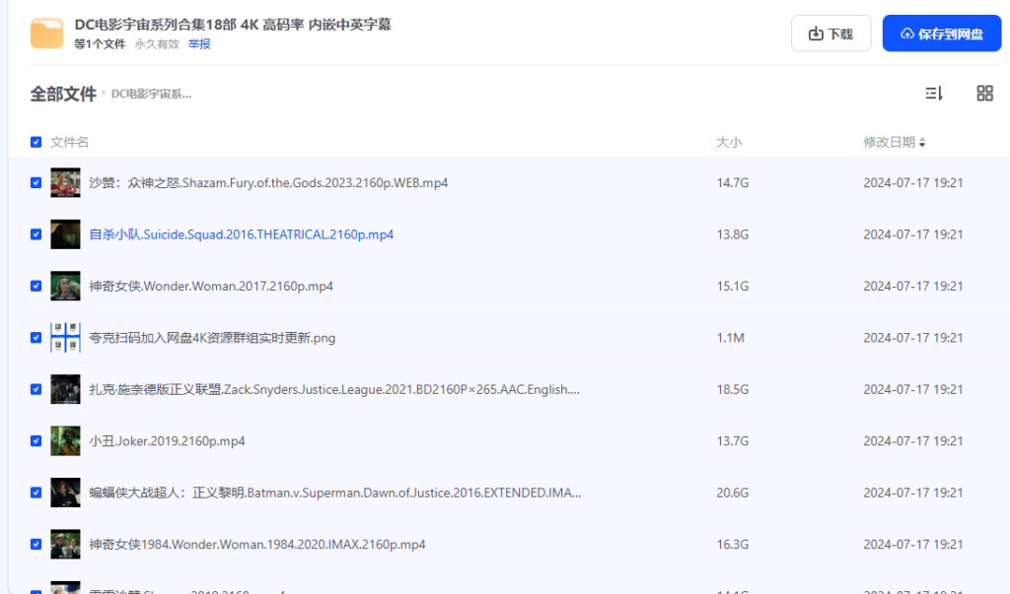Sort by modified date arrow
1010x594 pixels.
922,142
